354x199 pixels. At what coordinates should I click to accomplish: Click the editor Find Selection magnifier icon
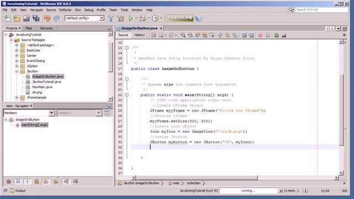183,35
